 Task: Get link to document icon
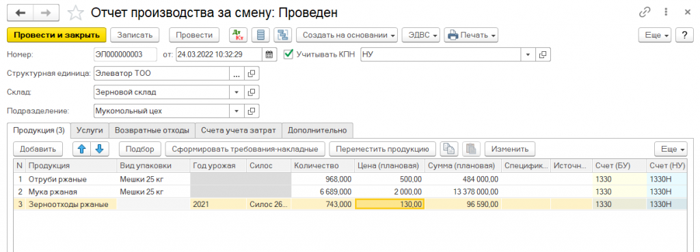(644, 12)
